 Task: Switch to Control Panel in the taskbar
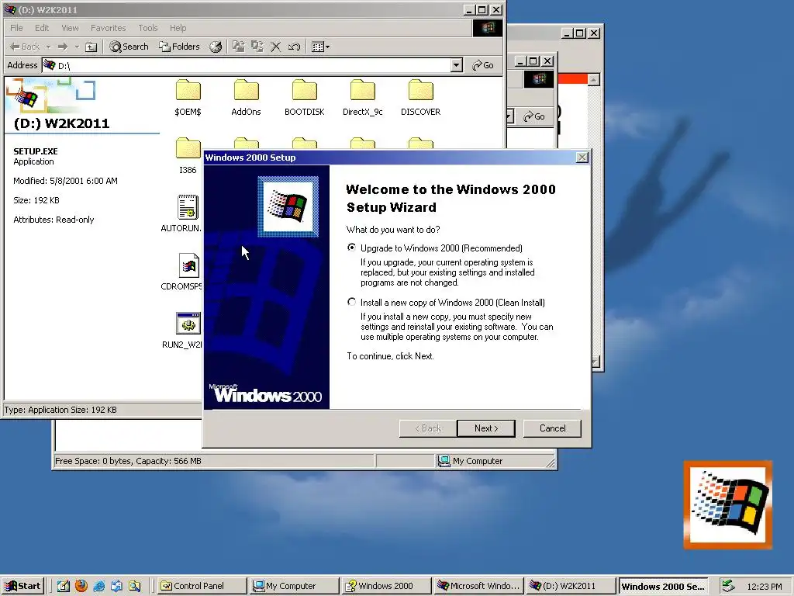pyautogui.click(x=201, y=586)
